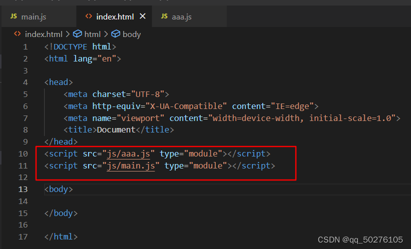Switch to the main.js tab
Viewport: 411px width, 249px height.
pos(39,16)
